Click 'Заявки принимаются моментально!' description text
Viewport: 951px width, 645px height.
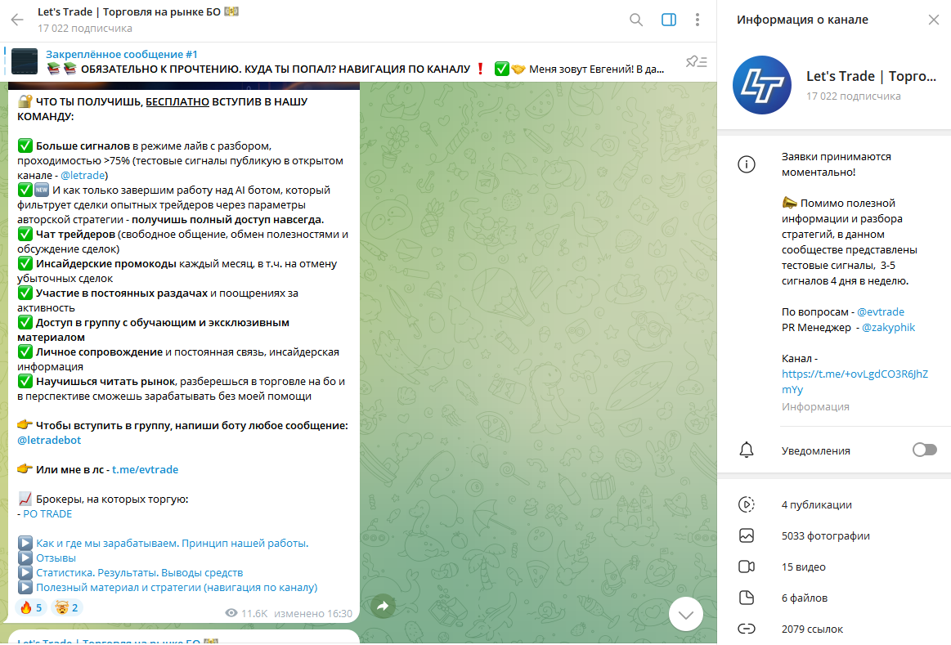click(837, 164)
